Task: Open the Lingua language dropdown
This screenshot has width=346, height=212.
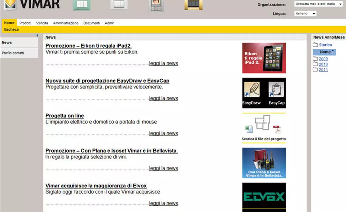Action: click(305, 13)
